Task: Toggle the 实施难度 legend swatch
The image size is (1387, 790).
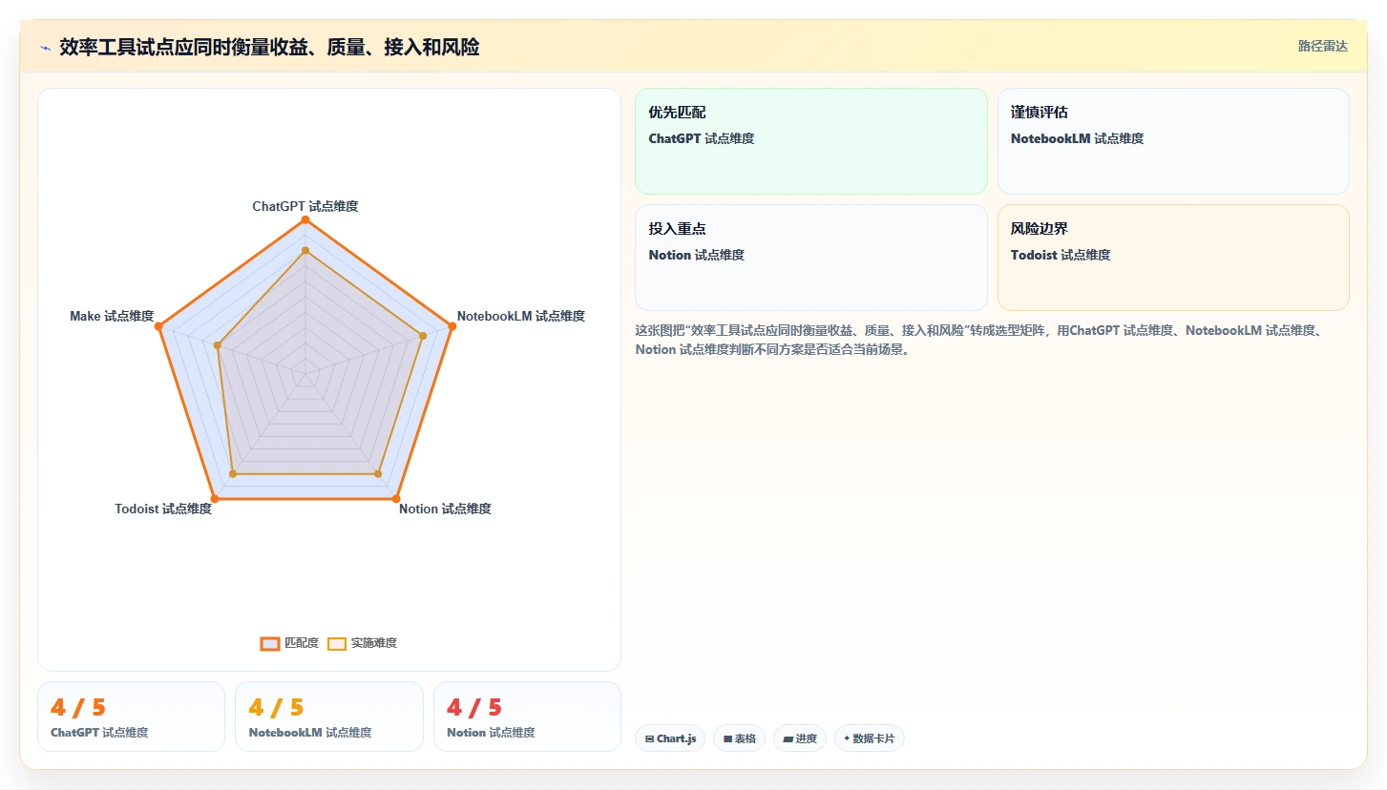Action: [x=337, y=644]
